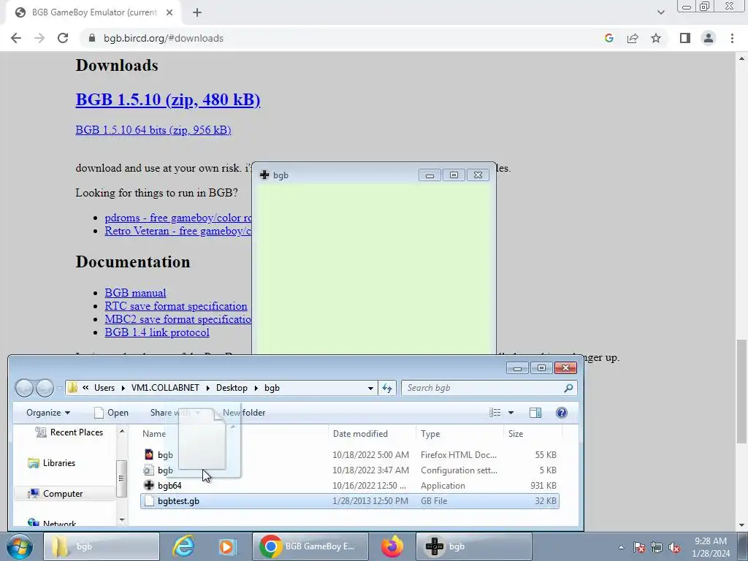Open the clock showing 9:28 AM

point(711,547)
